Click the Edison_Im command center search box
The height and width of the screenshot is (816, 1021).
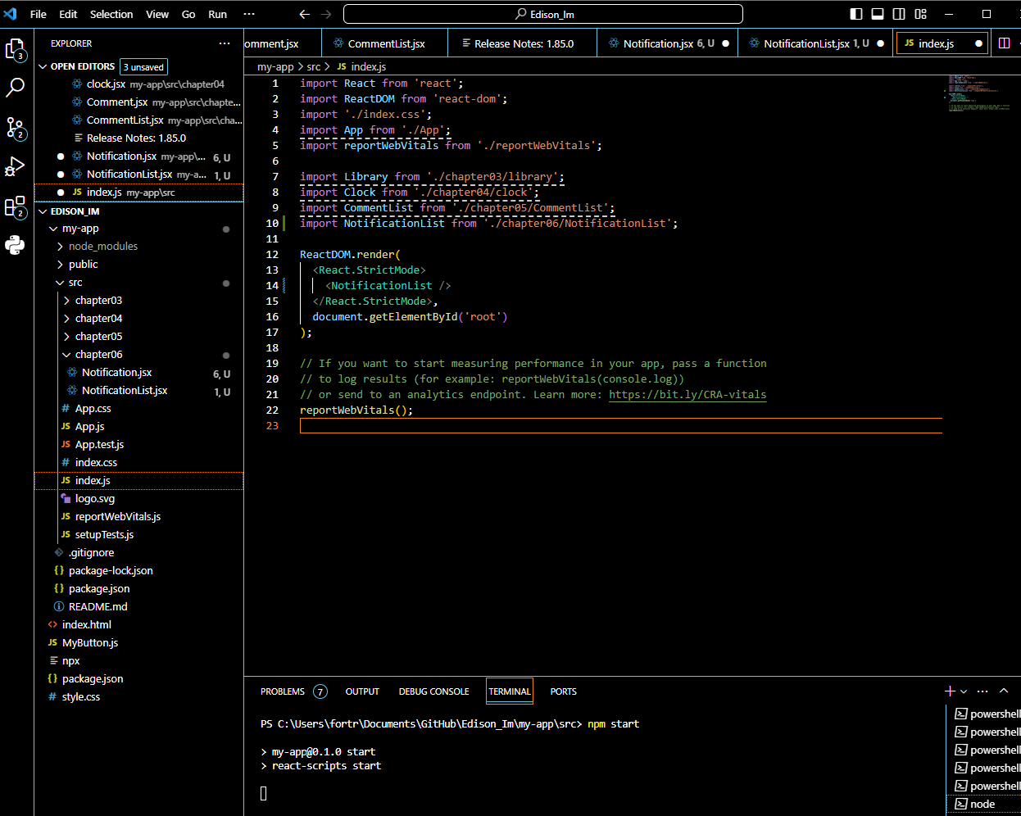[x=543, y=14]
